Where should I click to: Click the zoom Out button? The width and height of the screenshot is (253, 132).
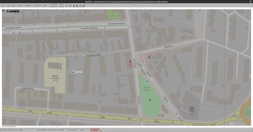[69, 5]
